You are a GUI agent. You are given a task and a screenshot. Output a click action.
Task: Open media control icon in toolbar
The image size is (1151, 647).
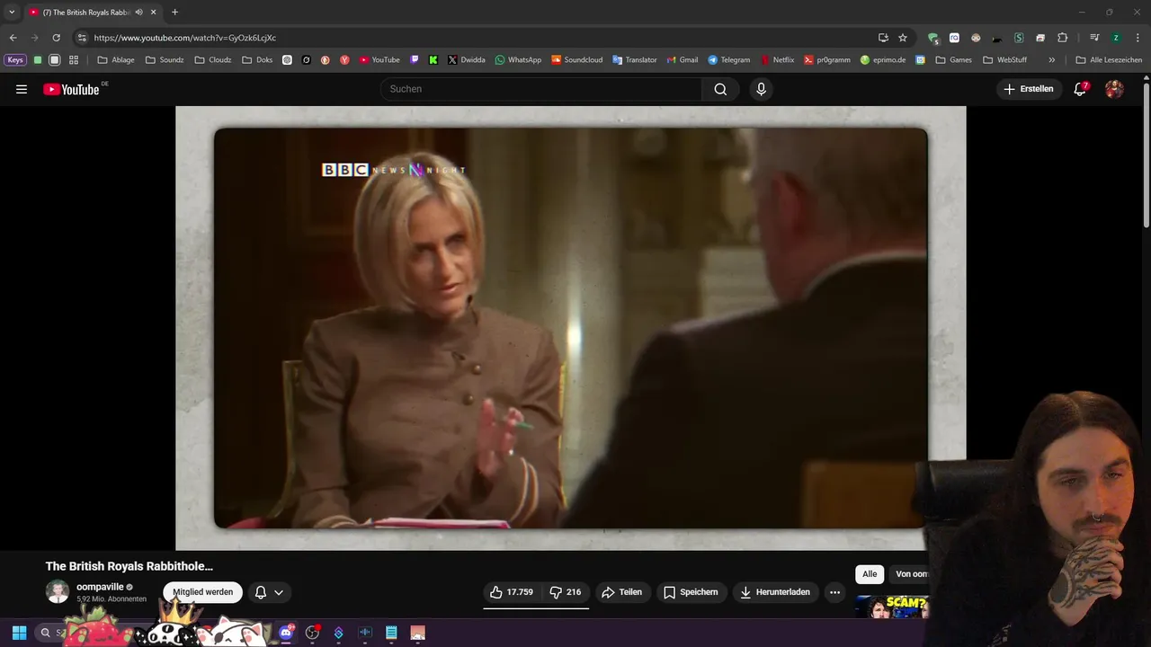pos(1094,38)
